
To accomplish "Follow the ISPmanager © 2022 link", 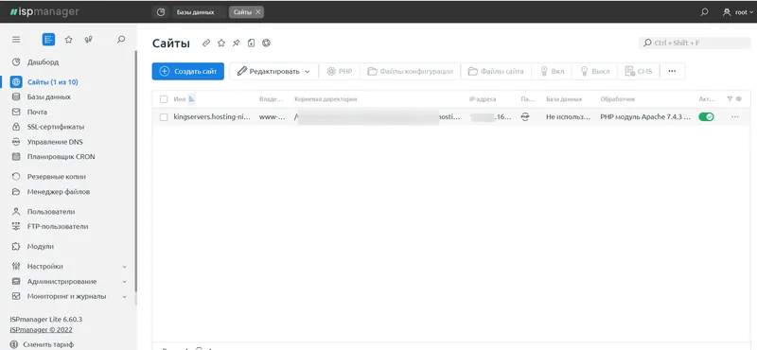I will pyautogui.click(x=41, y=330).
